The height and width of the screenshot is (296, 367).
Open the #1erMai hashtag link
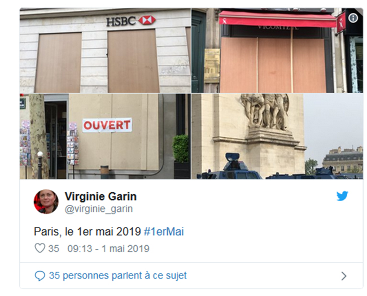pos(164,232)
